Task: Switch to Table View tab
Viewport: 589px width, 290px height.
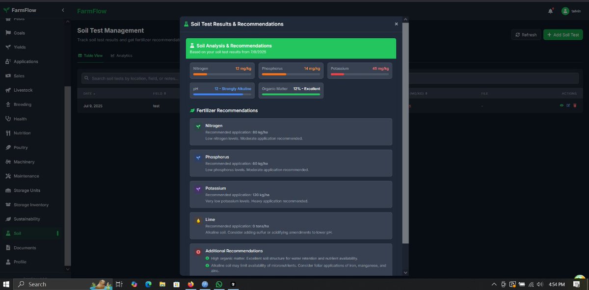Action: (90, 55)
